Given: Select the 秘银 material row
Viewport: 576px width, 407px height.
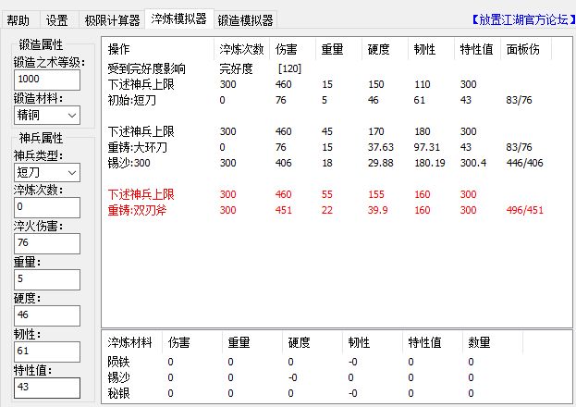Looking at the screenshot, I should tap(313, 393).
